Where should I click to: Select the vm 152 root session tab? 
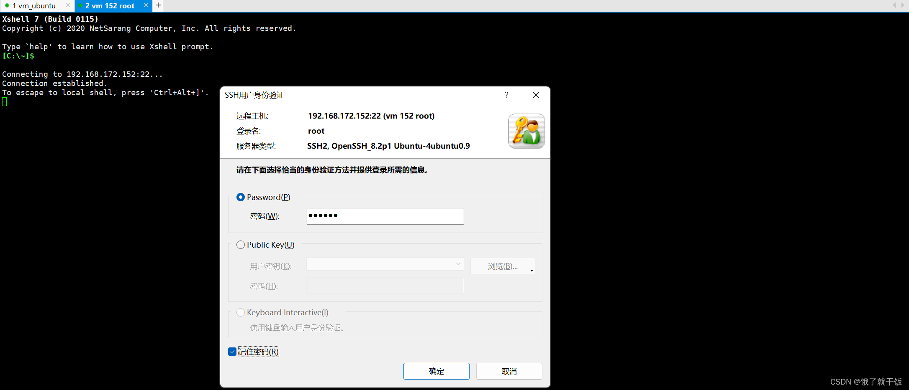(x=110, y=6)
